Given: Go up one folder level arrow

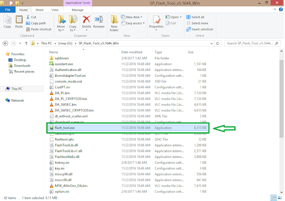Looking at the screenshot, I should 26,43.
